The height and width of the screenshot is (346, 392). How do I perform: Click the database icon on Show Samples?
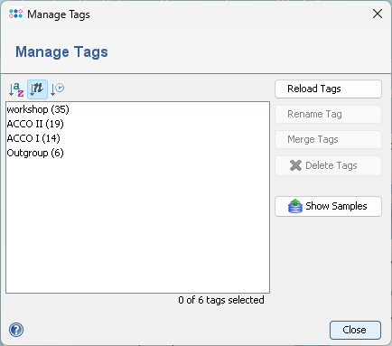(x=295, y=206)
